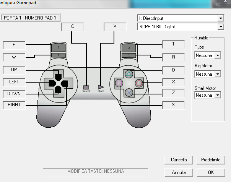Click the Circle button on the gamepad
231x182 pixels.
point(139,83)
